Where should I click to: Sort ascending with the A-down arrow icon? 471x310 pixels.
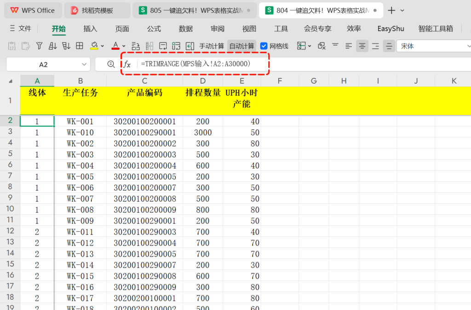(x=52, y=46)
